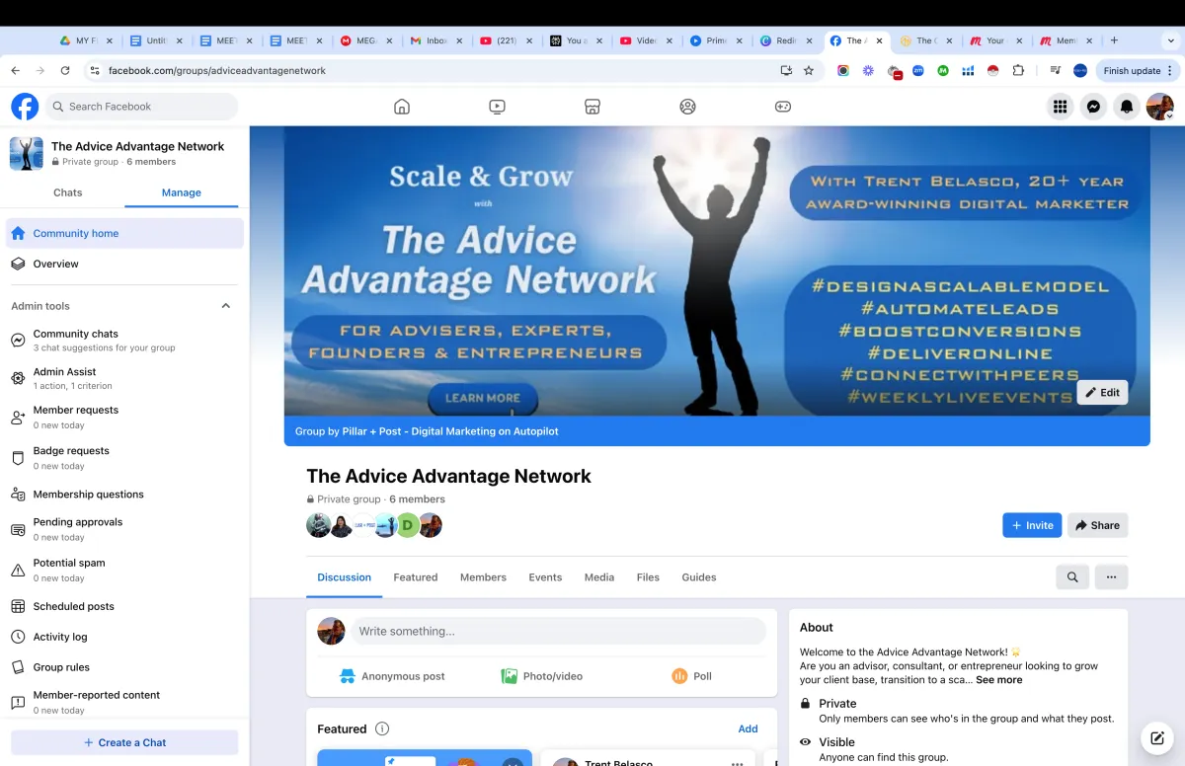
Task: Open Badge requests
Action: pos(124,457)
